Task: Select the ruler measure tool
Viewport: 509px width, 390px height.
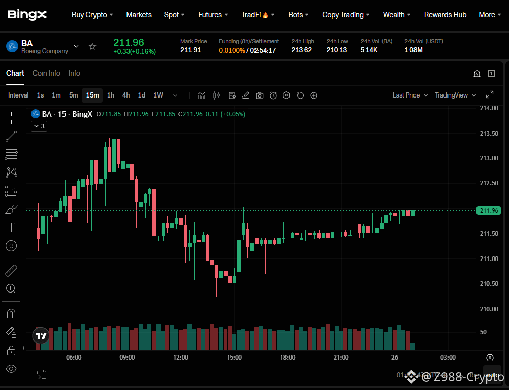Action: tap(11, 271)
